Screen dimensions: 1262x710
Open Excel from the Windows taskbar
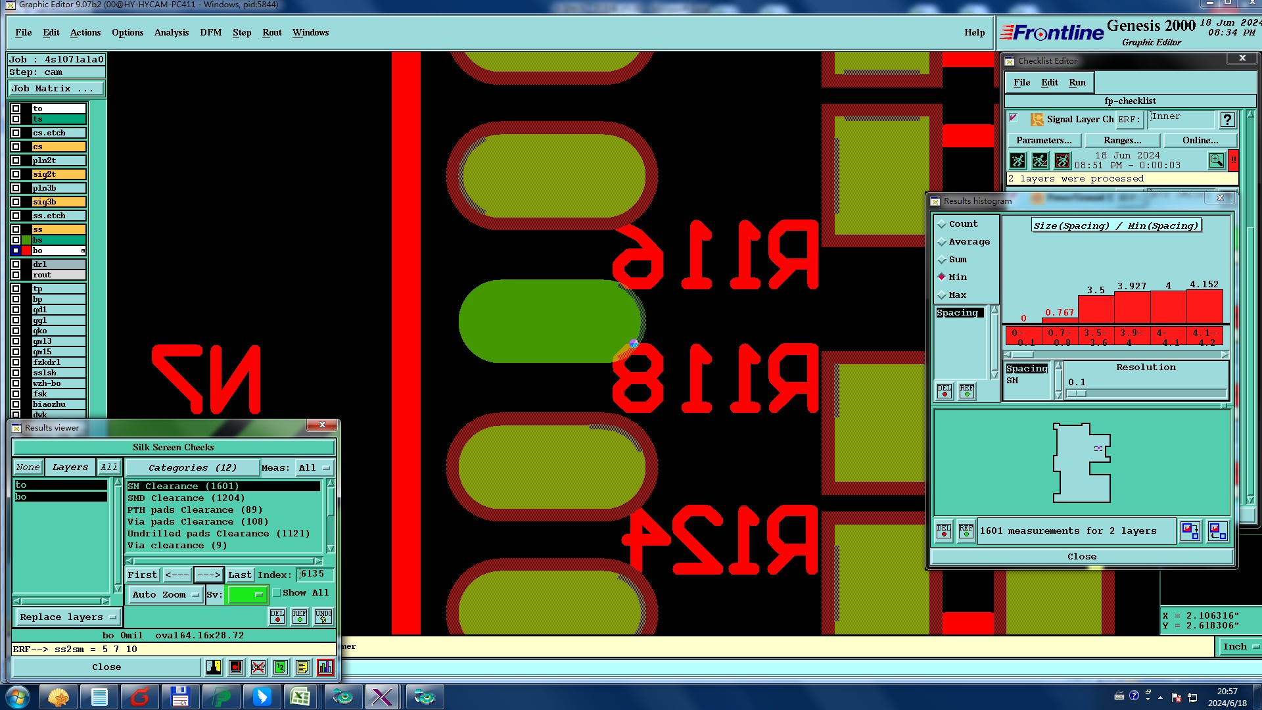[300, 697]
